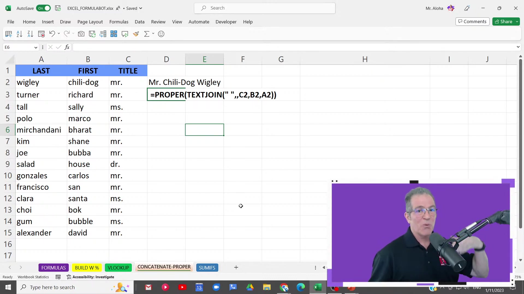Open Chrome from the taskbar

[284, 287]
